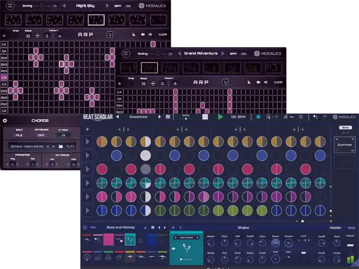Screen dimensions: 359x269
Task: Go to previous preset before Sweetness
Action: 118,117
